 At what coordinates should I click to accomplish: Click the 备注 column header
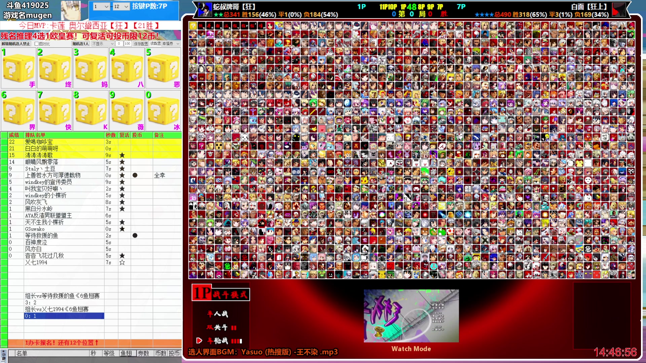tap(167, 135)
